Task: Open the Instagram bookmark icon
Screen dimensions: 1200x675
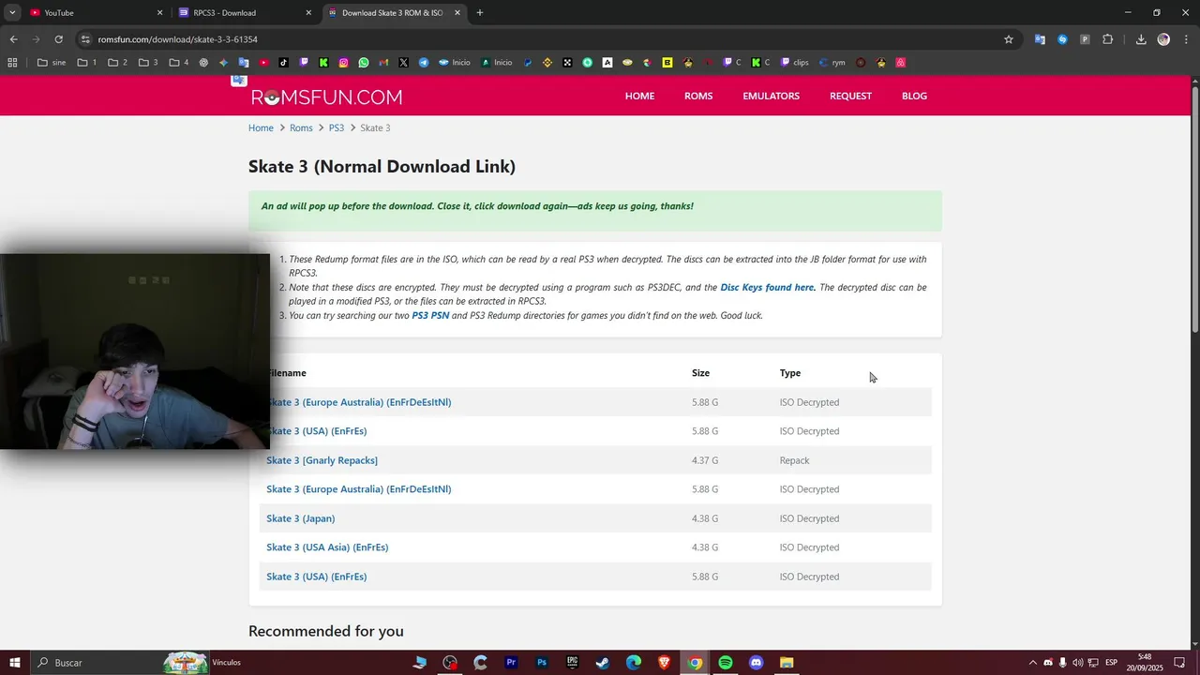Action: 344,63
